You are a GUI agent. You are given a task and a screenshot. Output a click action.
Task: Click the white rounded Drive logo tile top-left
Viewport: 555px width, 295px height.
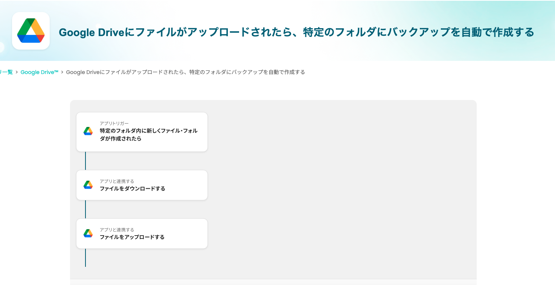pos(30,31)
